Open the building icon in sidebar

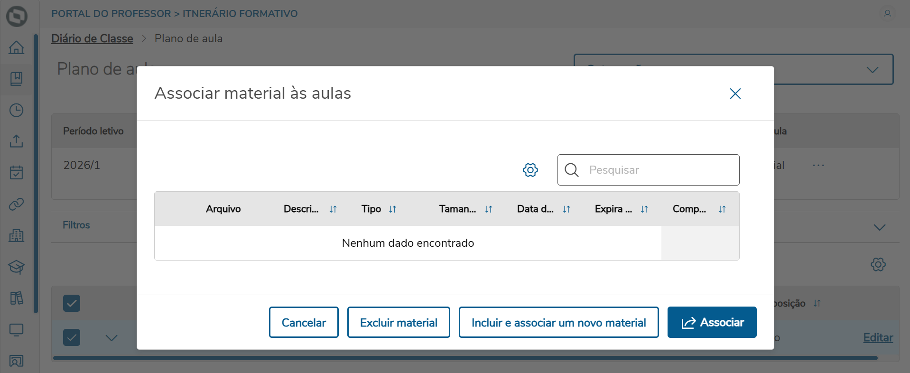(x=17, y=235)
